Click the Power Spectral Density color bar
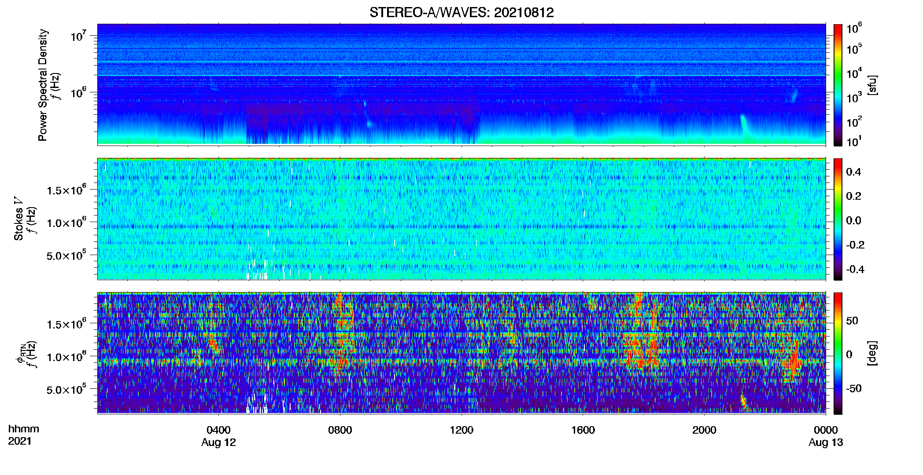The height and width of the screenshot is (475, 923). tap(838, 85)
